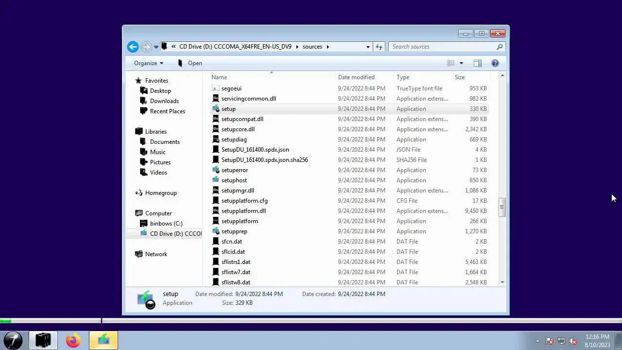Open the Videos library
622x350 pixels.
158,173
